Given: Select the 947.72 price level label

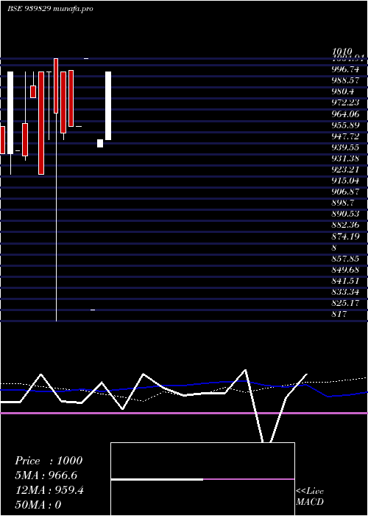Looking at the screenshot, I should pos(345,136).
